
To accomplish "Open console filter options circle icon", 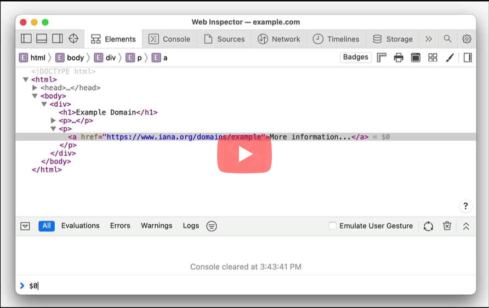I will [212, 226].
